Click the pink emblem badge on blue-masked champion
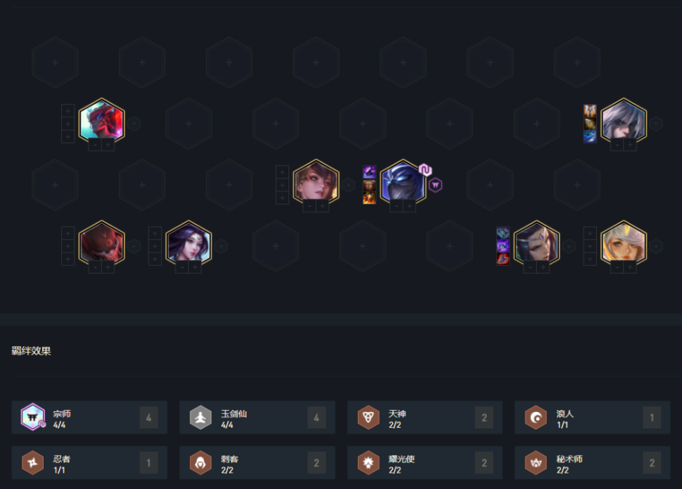 click(x=425, y=170)
